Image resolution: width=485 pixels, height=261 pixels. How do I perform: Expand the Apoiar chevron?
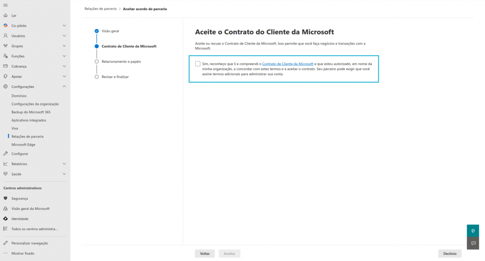click(x=64, y=76)
